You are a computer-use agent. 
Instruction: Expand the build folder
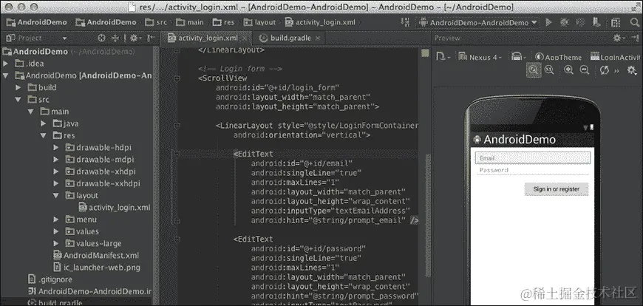click(18, 87)
